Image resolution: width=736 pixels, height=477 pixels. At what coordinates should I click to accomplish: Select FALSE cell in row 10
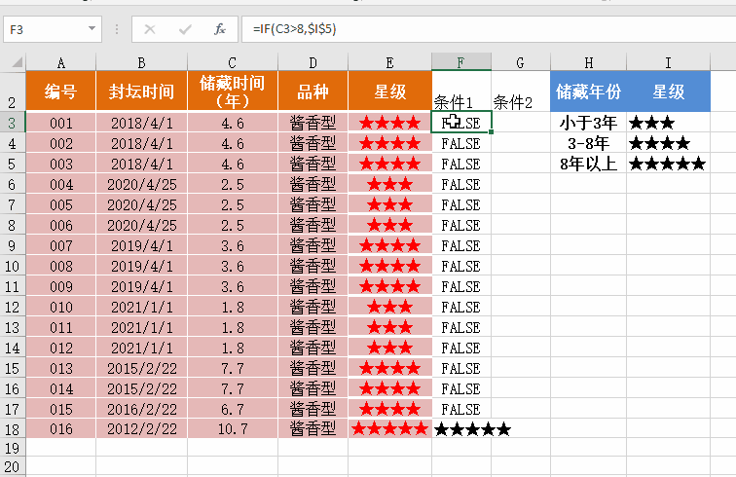click(x=460, y=266)
